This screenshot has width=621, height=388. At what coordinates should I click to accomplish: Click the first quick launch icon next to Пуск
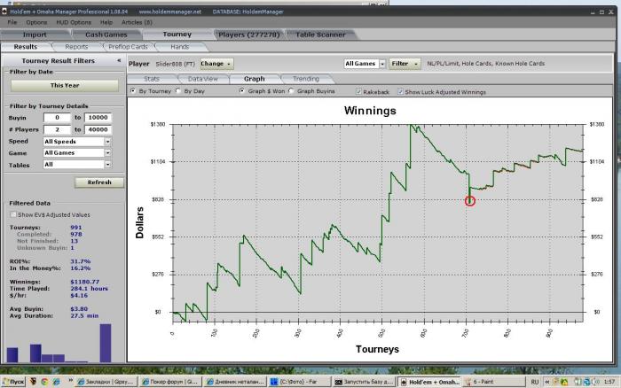pyautogui.click(x=34, y=382)
